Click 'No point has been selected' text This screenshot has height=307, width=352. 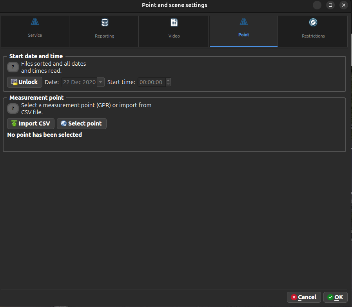44,135
